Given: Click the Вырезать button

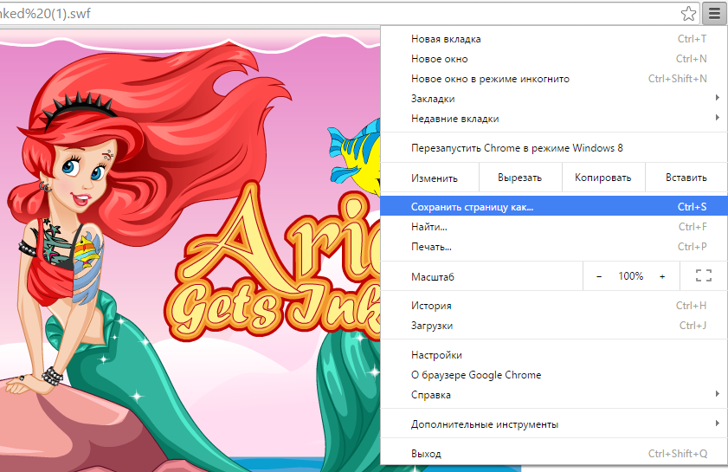Looking at the screenshot, I should (520, 178).
